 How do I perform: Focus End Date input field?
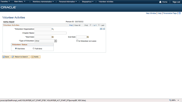(x=81, y=37)
